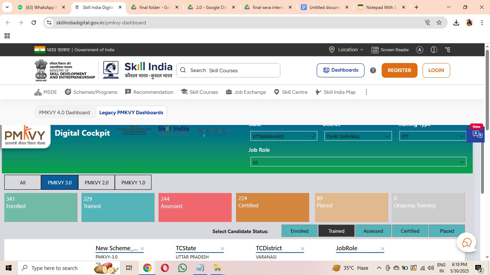Expand the District dropdown showing TEHRI GARHWAL
The image size is (490, 275).
[358, 136]
